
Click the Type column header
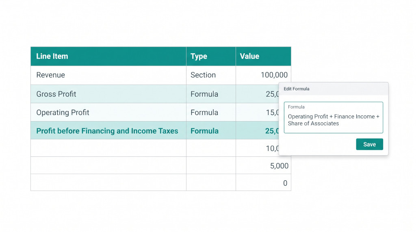(211, 56)
